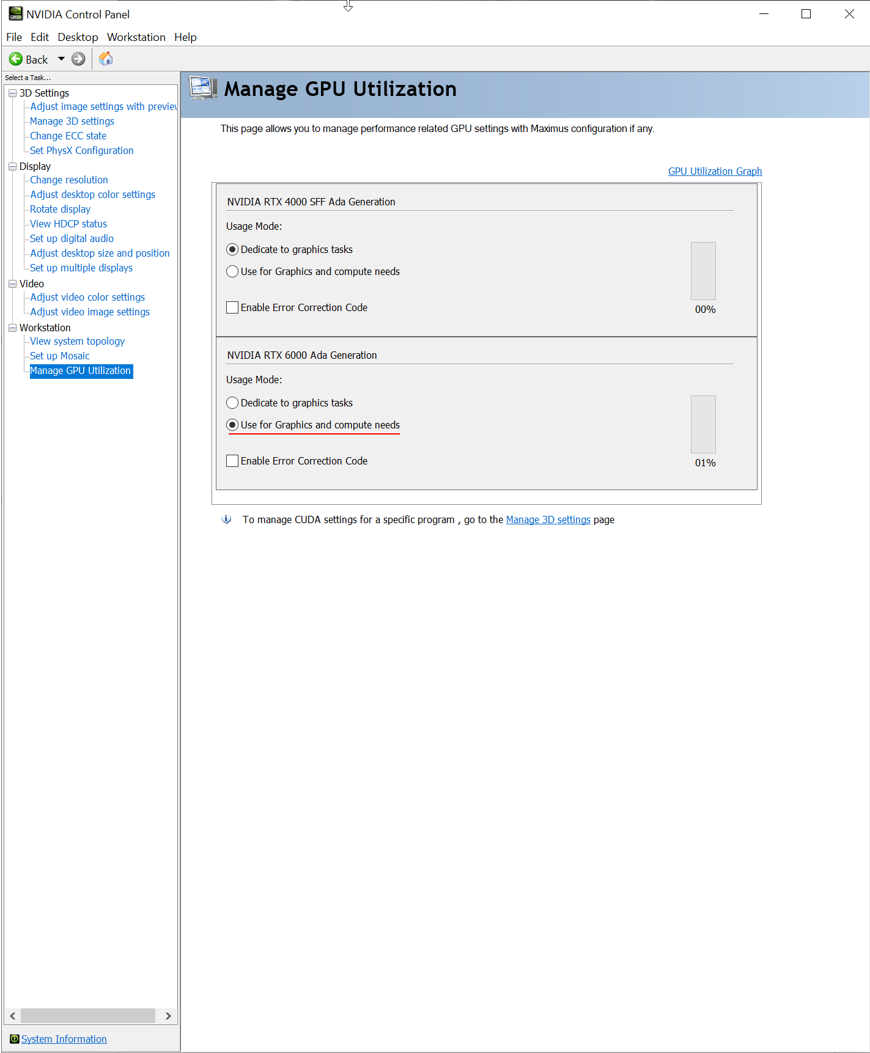Open the System Information link
The height and width of the screenshot is (1053, 870).
[64, 1039]
